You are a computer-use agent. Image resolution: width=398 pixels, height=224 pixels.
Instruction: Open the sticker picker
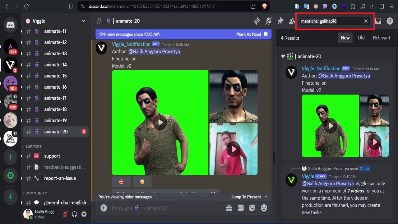coord(252,208)
